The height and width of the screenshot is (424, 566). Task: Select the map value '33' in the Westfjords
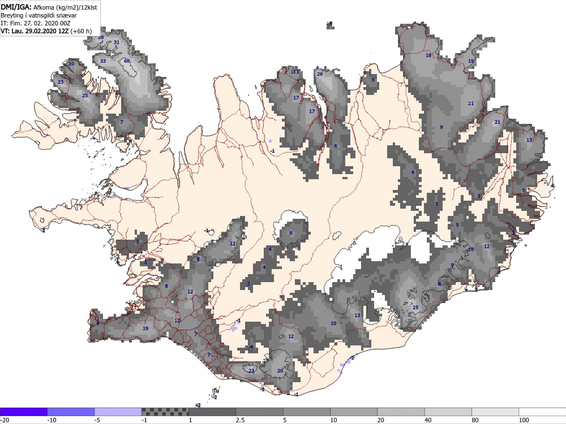[103, 61]
